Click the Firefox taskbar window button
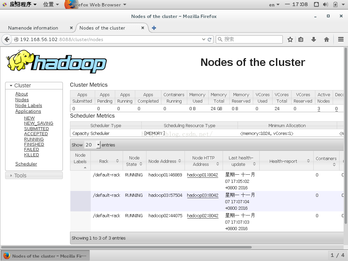 tap(45, 256)
